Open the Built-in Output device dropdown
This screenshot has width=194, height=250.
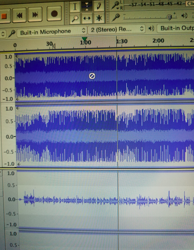(175, 28)
